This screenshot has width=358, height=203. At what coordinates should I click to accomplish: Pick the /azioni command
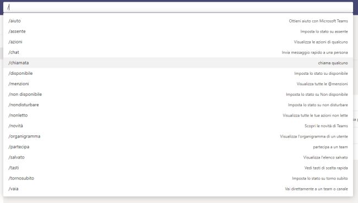click(178, 42)
